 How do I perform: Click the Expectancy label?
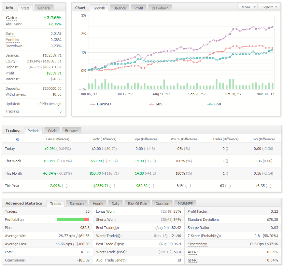(x=197, y=244)
